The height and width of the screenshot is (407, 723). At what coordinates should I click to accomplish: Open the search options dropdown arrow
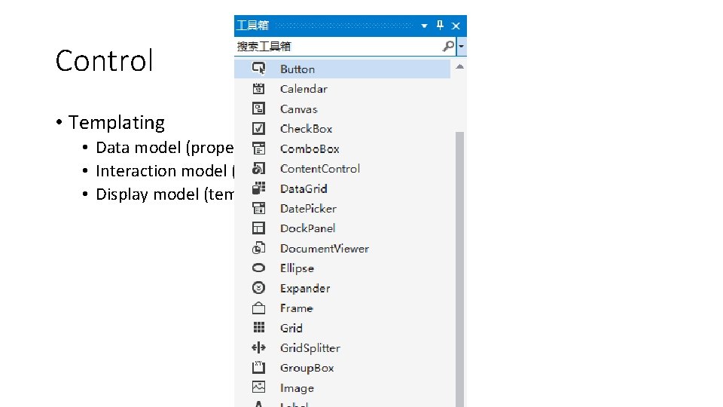point(461,46)
